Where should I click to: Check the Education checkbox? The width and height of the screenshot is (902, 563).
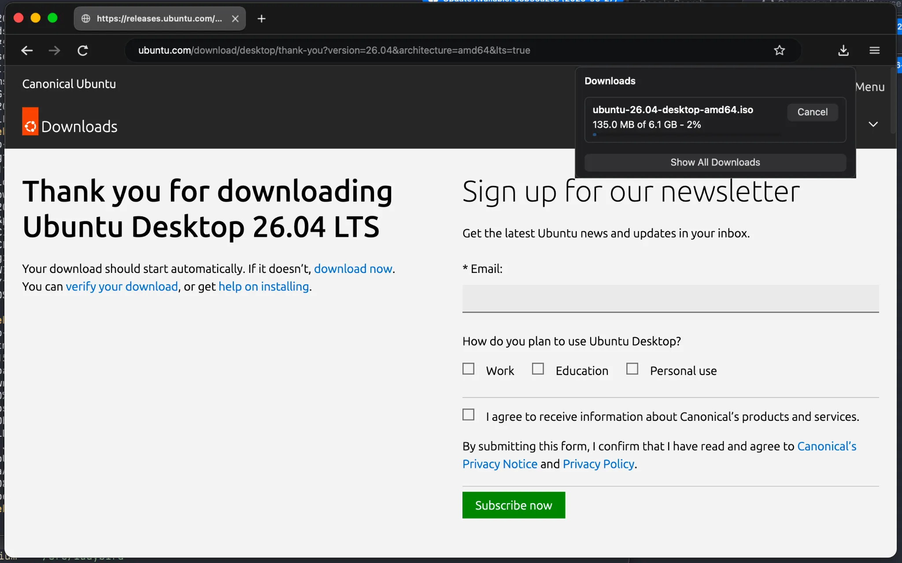coord(537,368)
